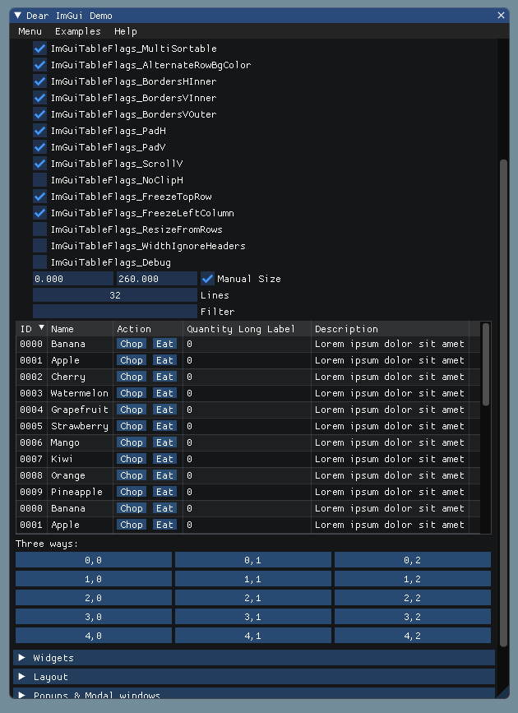Click the demo window's main scrollbar
Screen dimensions: 518x713
(503, 402)
